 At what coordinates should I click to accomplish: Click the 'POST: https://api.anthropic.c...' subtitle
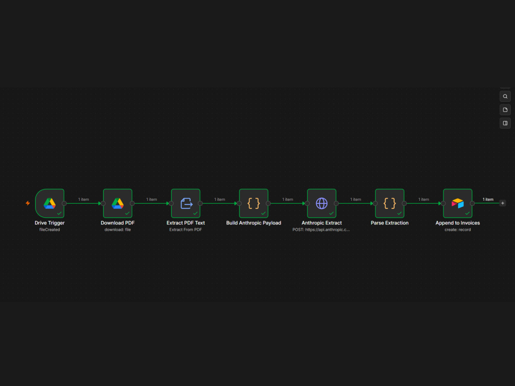[x=321, y=230]
